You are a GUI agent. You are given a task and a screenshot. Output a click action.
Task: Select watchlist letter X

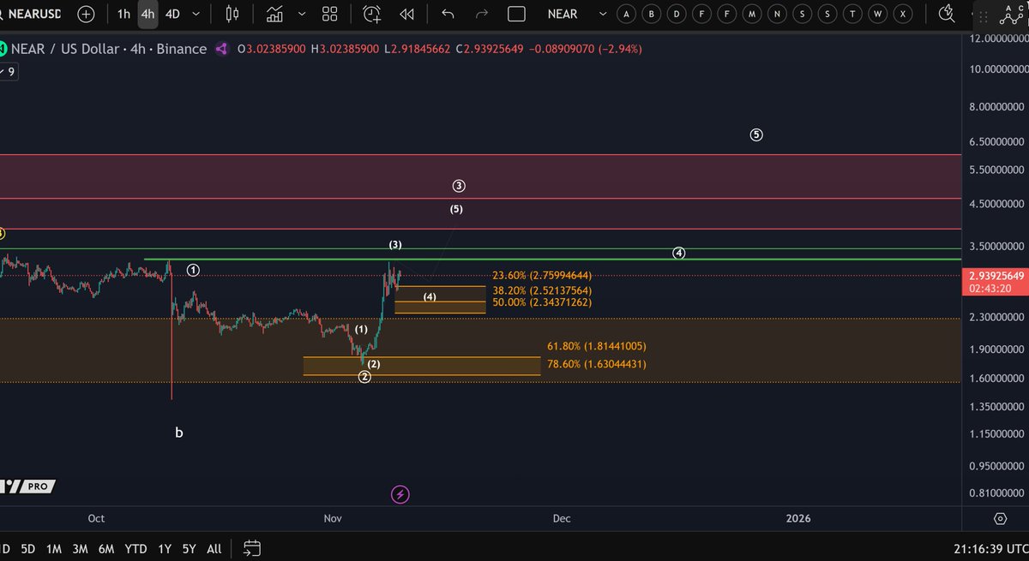pyautogui.click(x=902, y=14)
